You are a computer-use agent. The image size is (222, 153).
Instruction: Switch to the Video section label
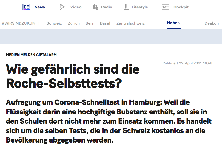tap(76, 7)
